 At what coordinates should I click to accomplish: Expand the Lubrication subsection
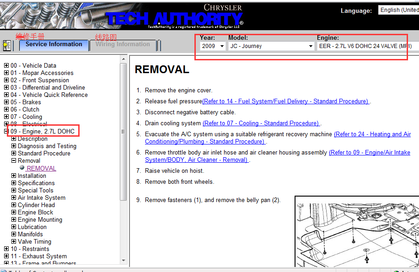pyautogui.click(x=14, y=227)
